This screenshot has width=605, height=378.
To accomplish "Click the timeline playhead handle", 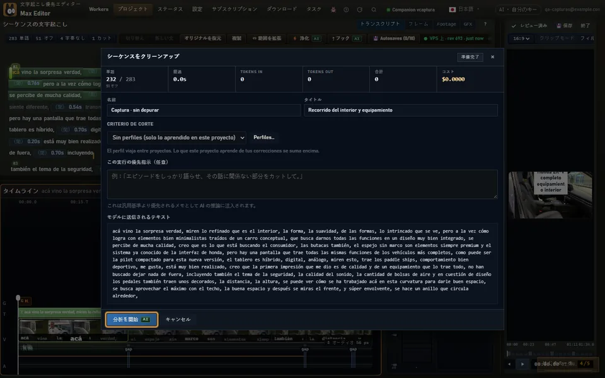I will (18, 298).
